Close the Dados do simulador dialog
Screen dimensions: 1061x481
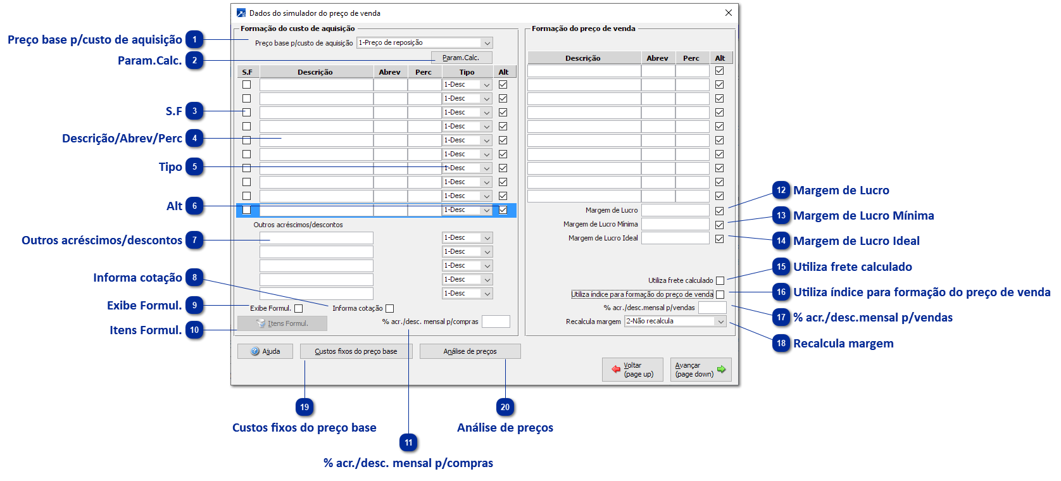(x=728, y=13)
